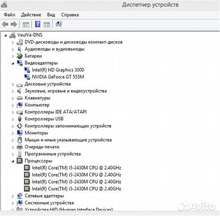The width and height of the screenshot is (220, 216).
Task: Select NVIDIA GeForce GT 555M entry
Action: coord(58,77)
